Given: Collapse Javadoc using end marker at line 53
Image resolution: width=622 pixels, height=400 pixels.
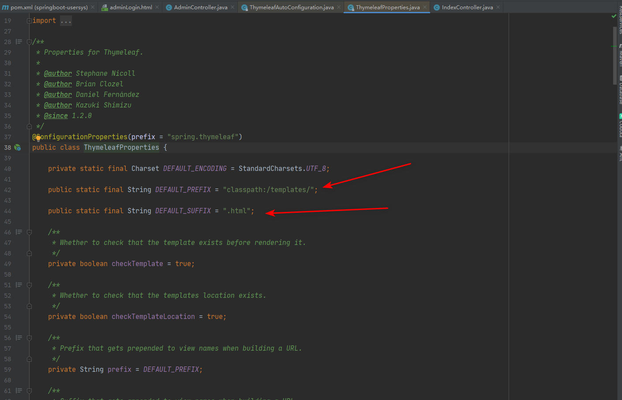Looking at the screenshot, I should point(29,306).
